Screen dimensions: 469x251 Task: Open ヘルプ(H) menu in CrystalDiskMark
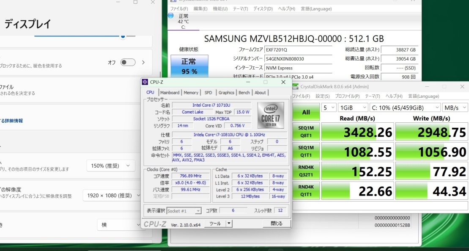(394, 96)
